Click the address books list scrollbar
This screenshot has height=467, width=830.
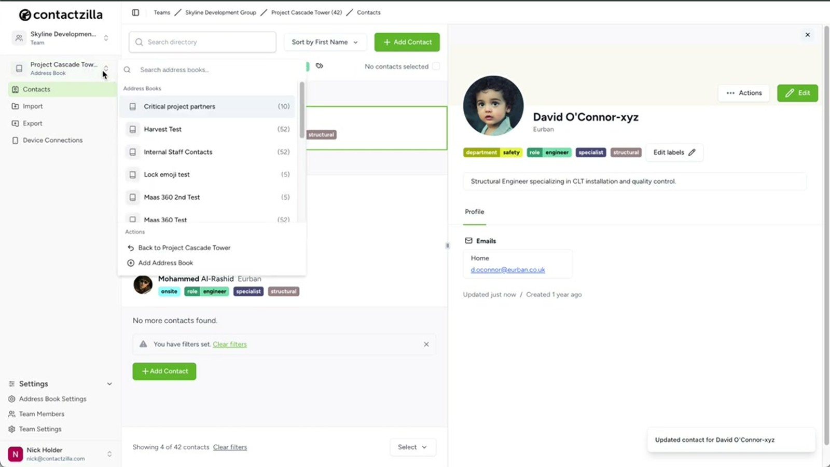click(x=302, y=109)
